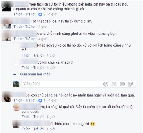This screenshot has width=143, height=133.
Task: Reply to the Họ ko có gì là quá comment
Action: [x=38, y=117]
